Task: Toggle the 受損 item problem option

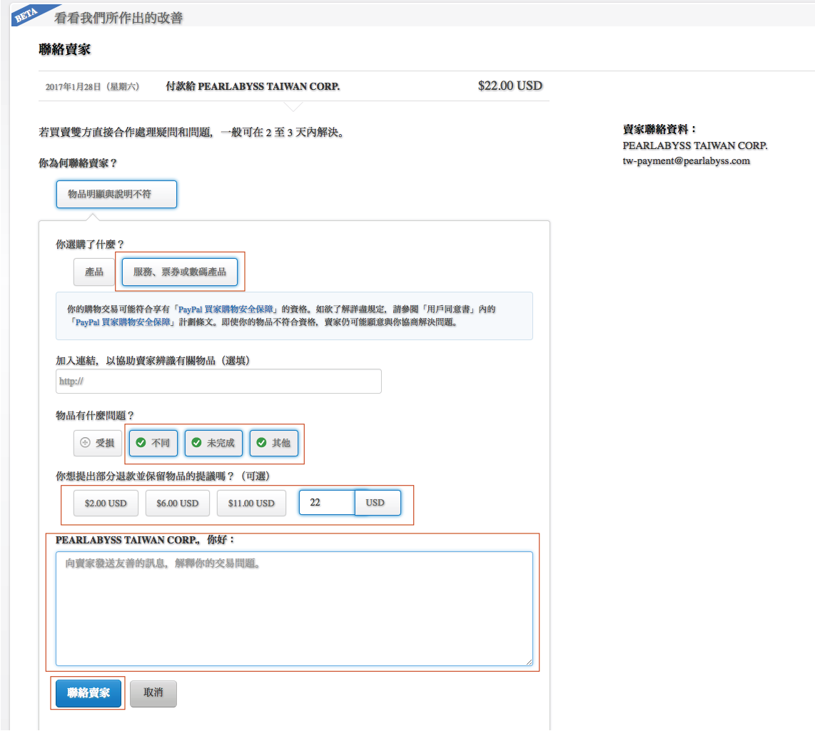Action: point(96,443)
